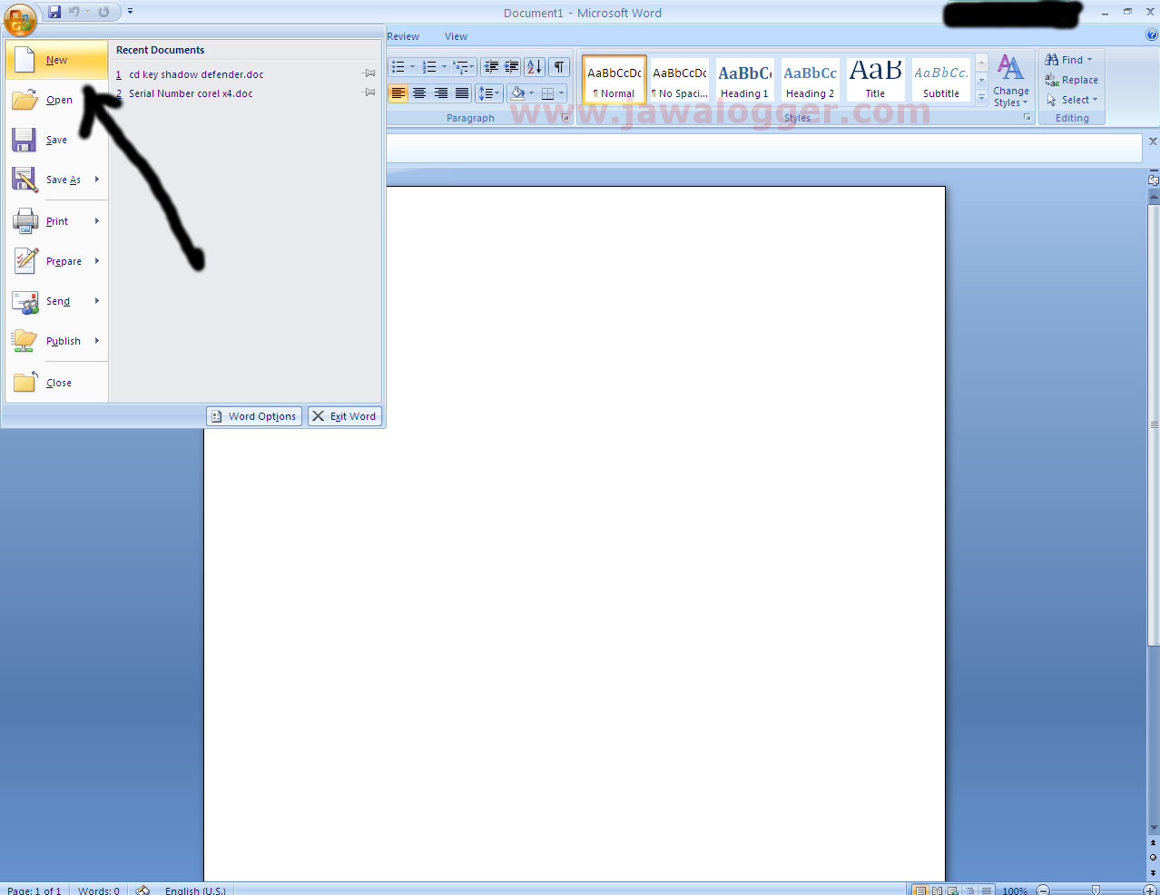1160x895 pixels.
Task: Choose Open in the Office menu
Action: [56, 100]
